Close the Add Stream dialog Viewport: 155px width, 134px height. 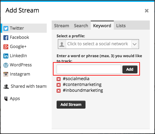(x=147, y=11)
